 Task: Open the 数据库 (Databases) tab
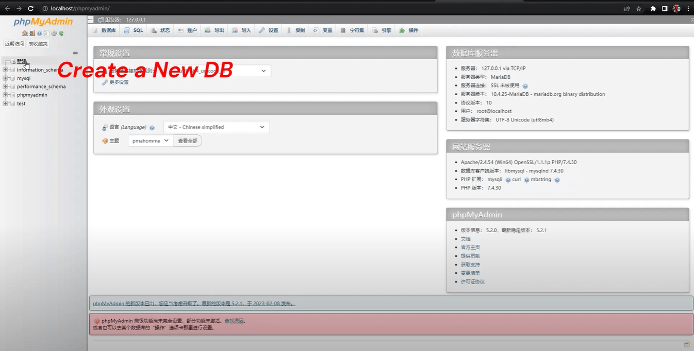click(x=104, y=30)
